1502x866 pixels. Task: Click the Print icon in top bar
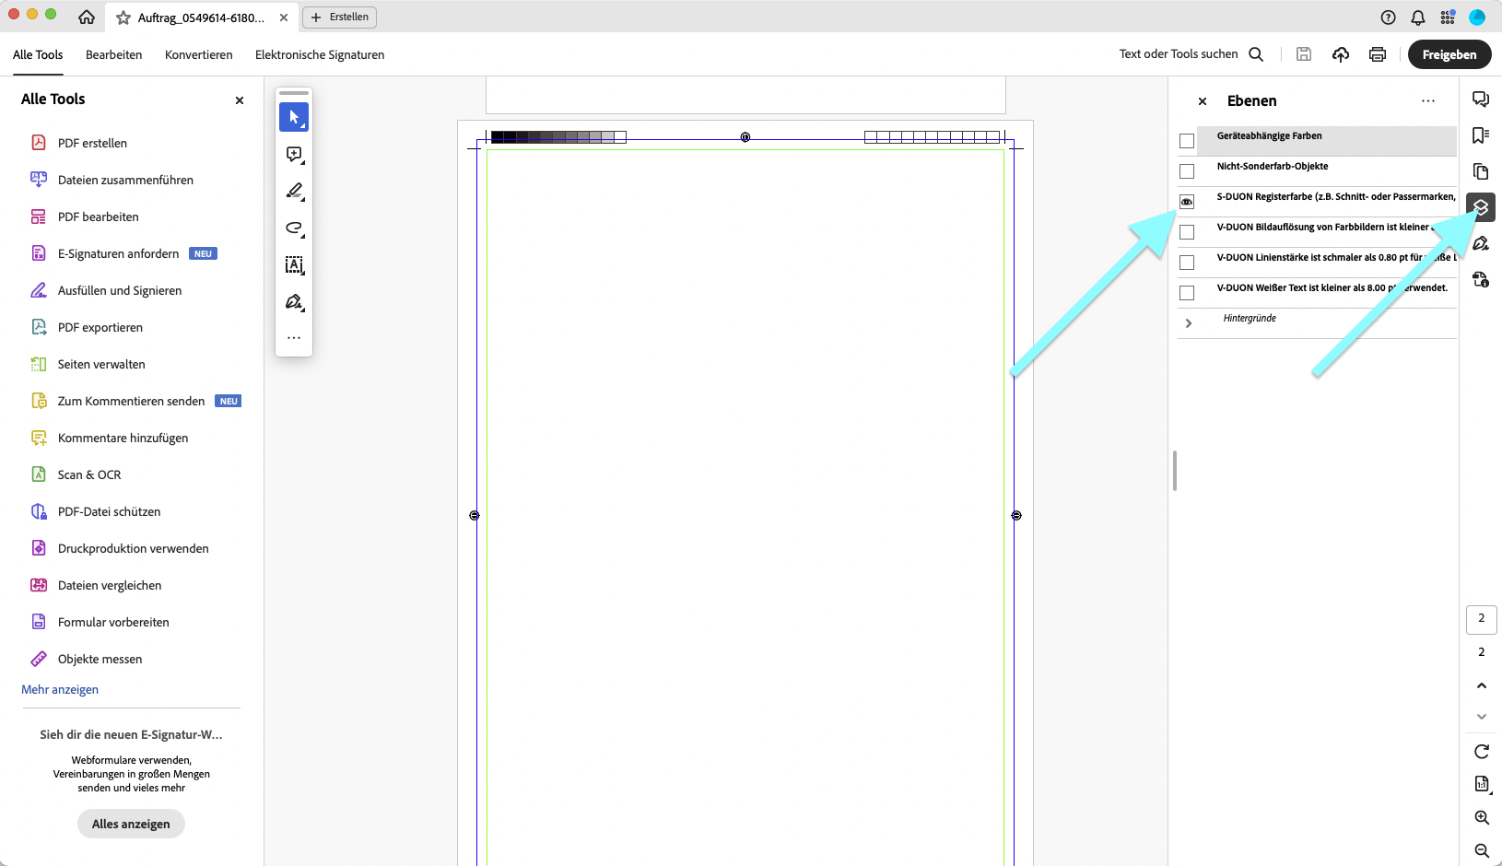[1378, 54]
